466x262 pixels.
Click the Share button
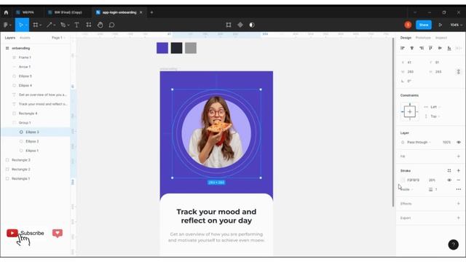(x=424, y=25)
